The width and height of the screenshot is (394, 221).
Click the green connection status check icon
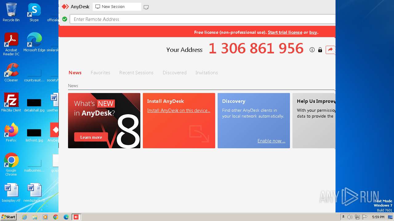[65, 19]
